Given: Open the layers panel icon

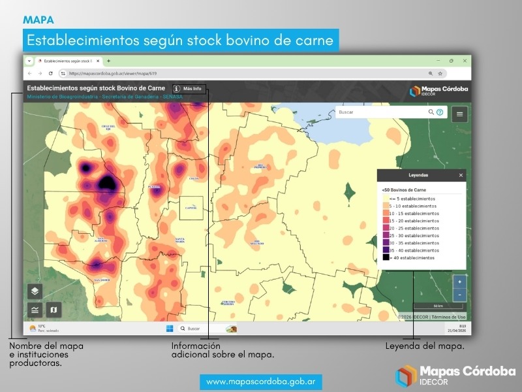Looking at the screenshot, I should [35, 291].
